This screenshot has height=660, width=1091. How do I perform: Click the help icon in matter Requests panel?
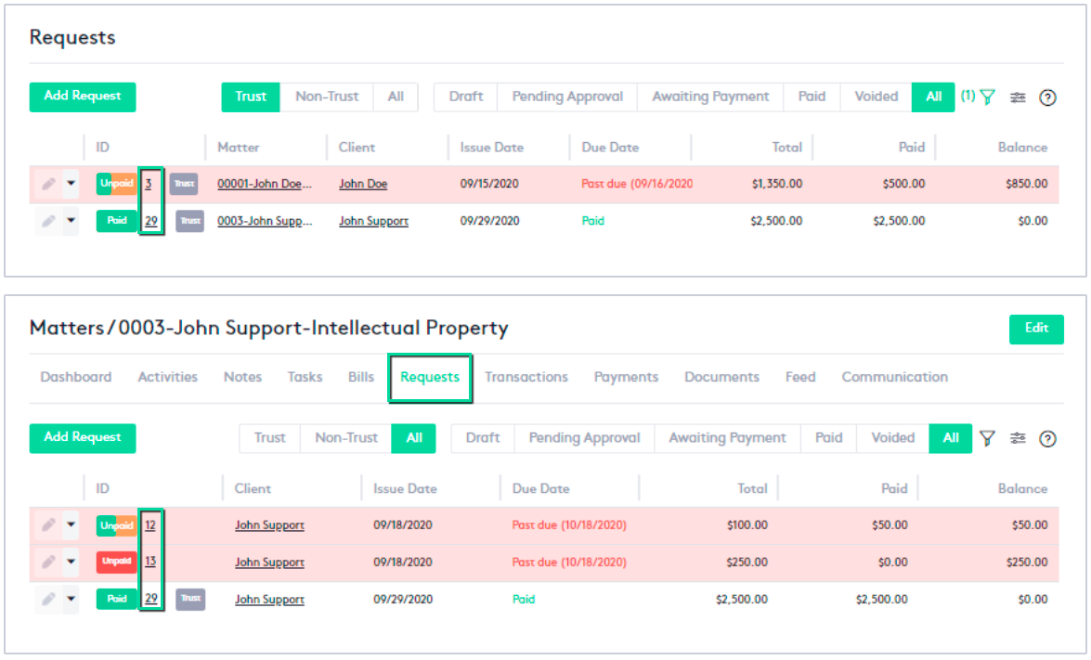1047,438
